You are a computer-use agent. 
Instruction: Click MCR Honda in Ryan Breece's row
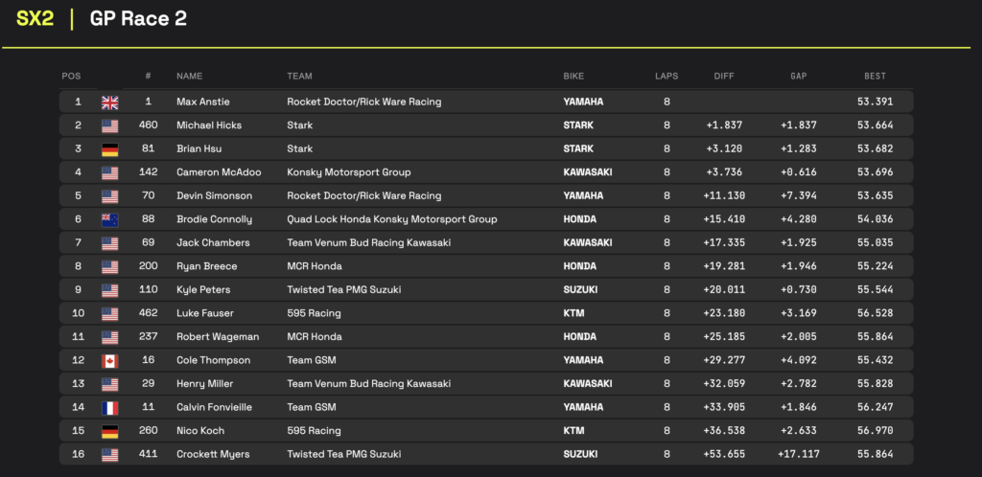(x=315, y=266)
